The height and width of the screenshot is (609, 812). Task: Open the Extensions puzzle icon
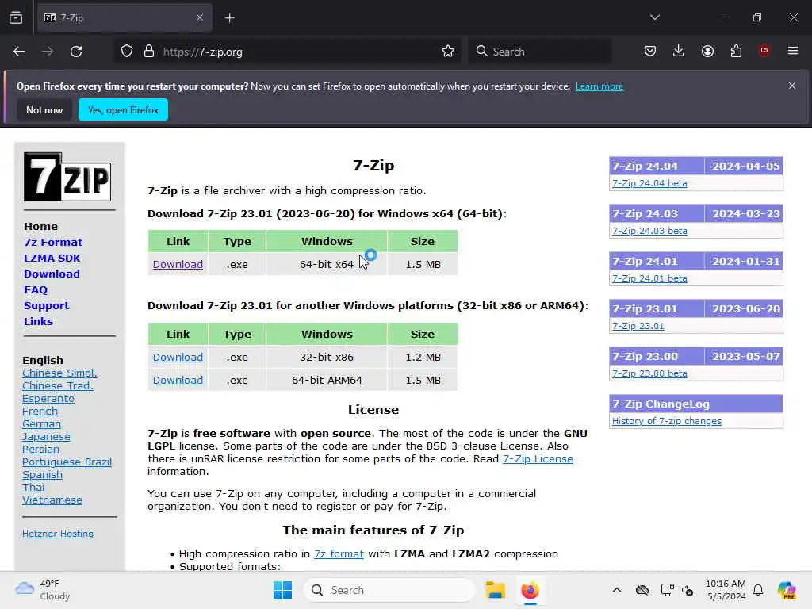click(736, 52)
